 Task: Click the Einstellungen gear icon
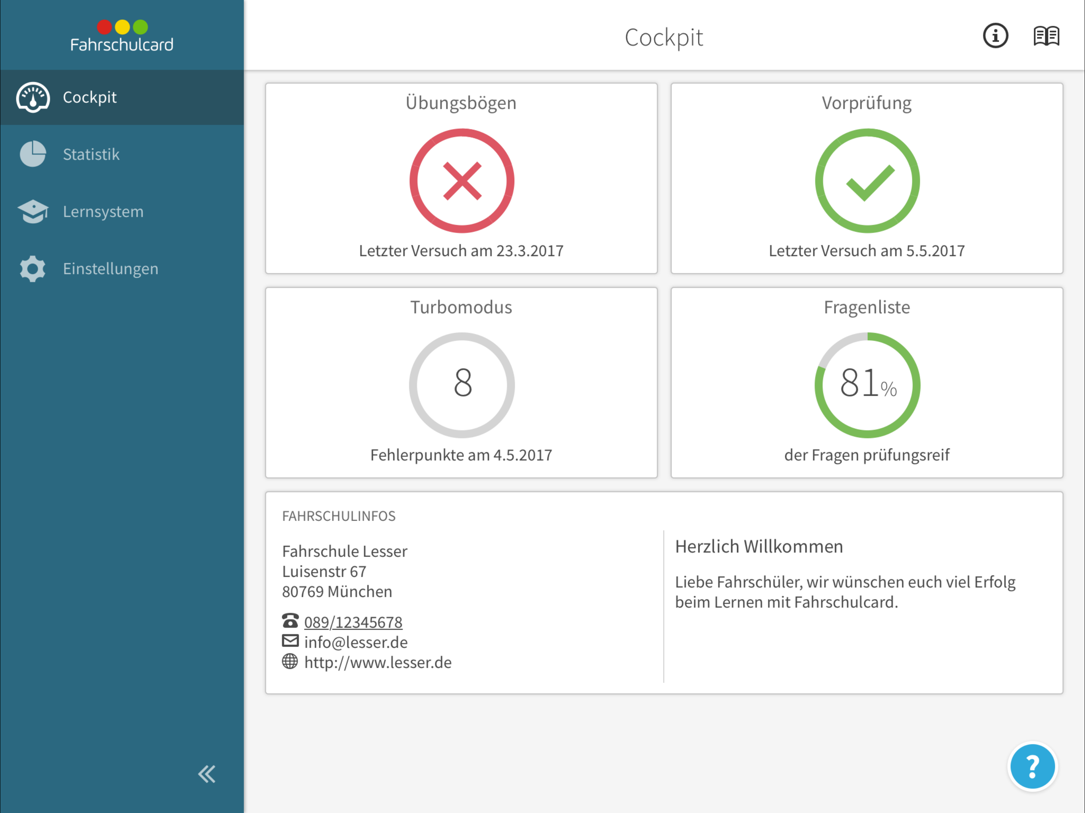pyautogui.click(x=33, y=269)
